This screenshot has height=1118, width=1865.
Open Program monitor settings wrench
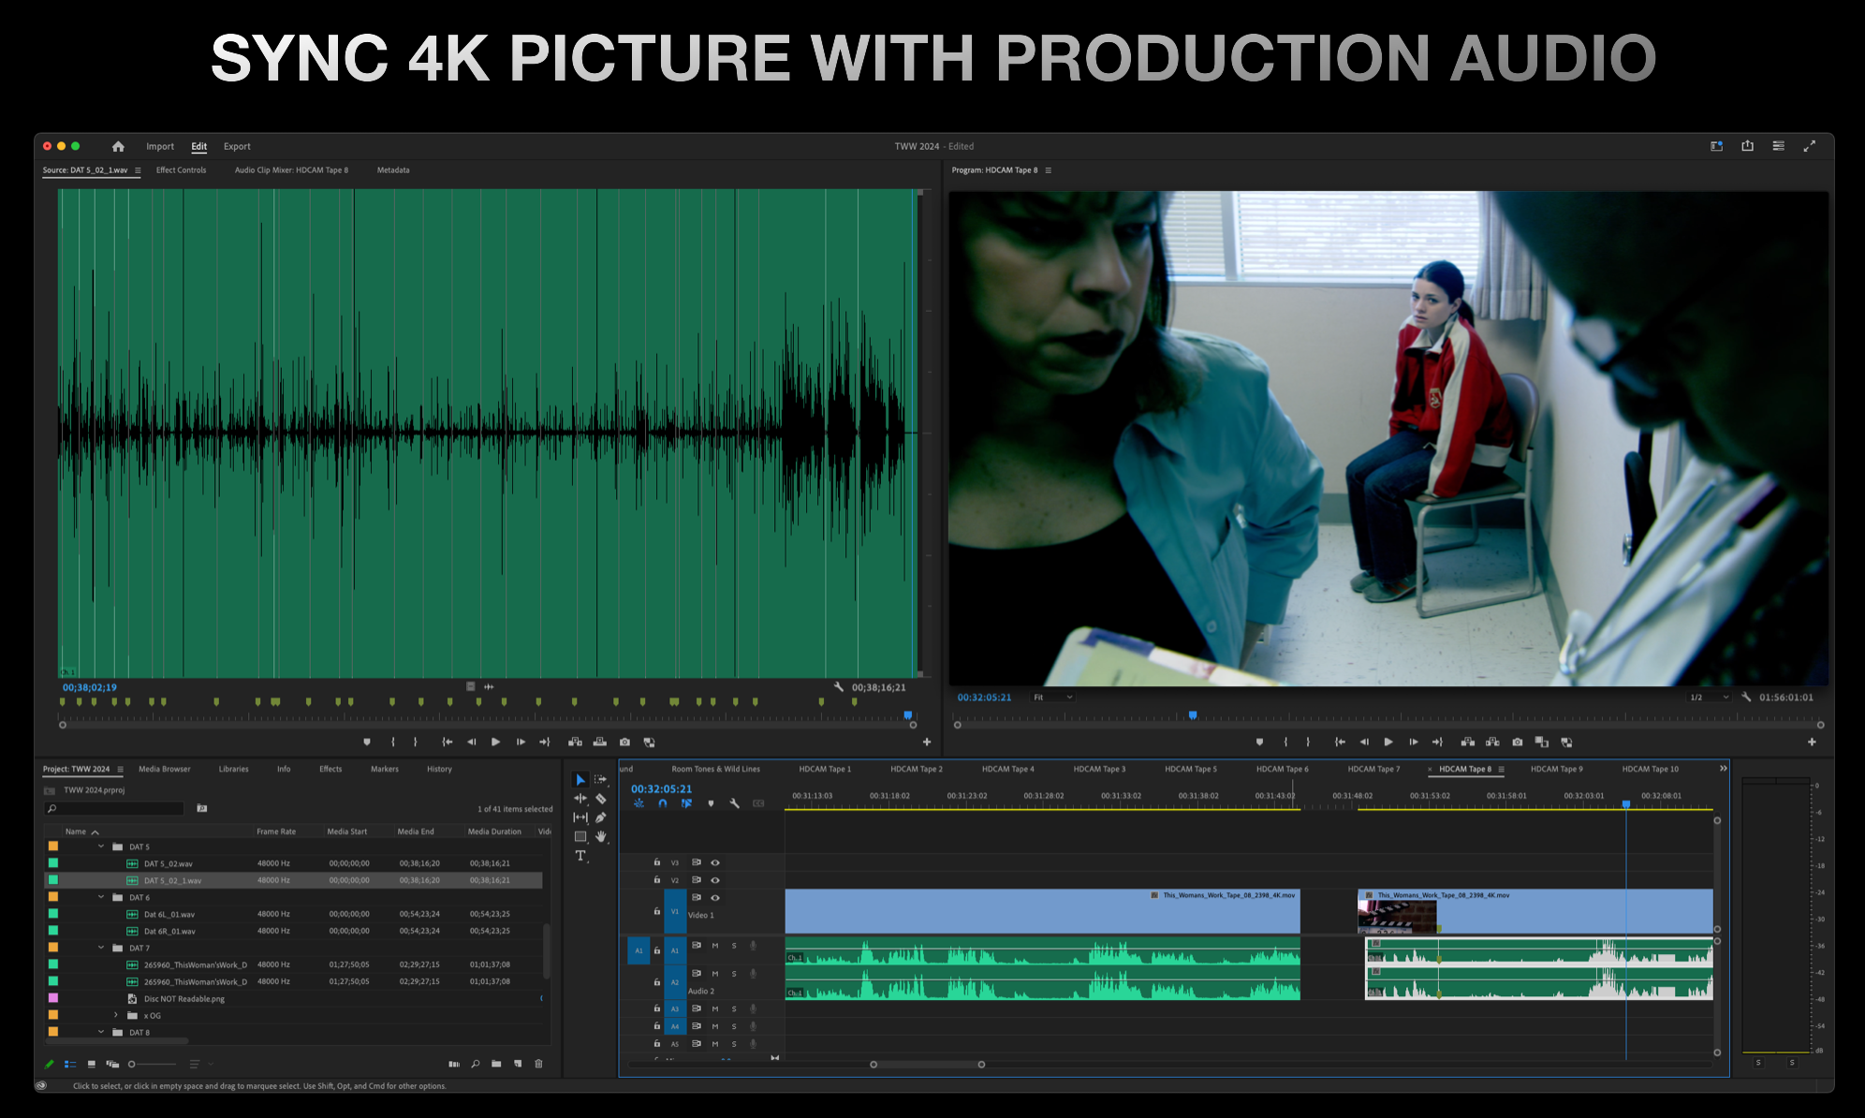tap(1746, 697)
